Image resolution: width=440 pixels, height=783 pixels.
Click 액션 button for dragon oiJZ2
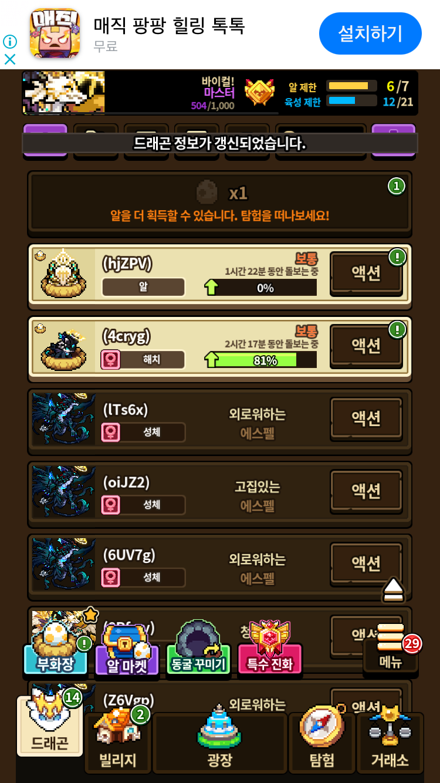coord(366,491)
